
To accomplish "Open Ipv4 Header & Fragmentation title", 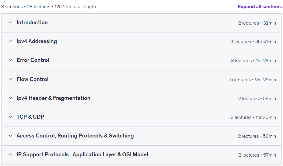I will (54, 98).
